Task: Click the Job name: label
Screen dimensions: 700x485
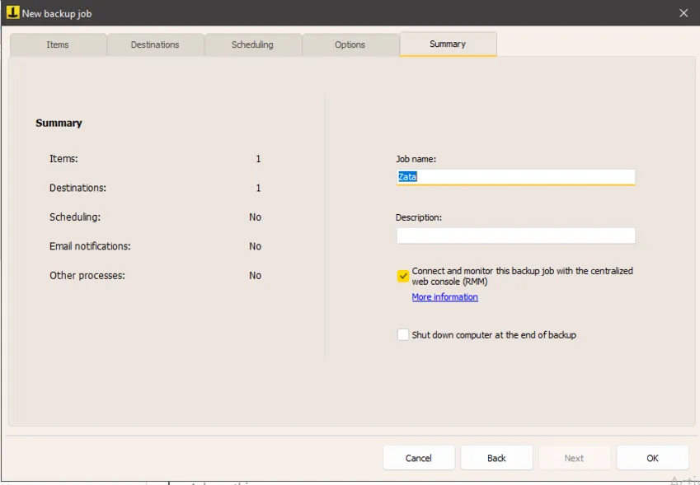Action: 416,159
